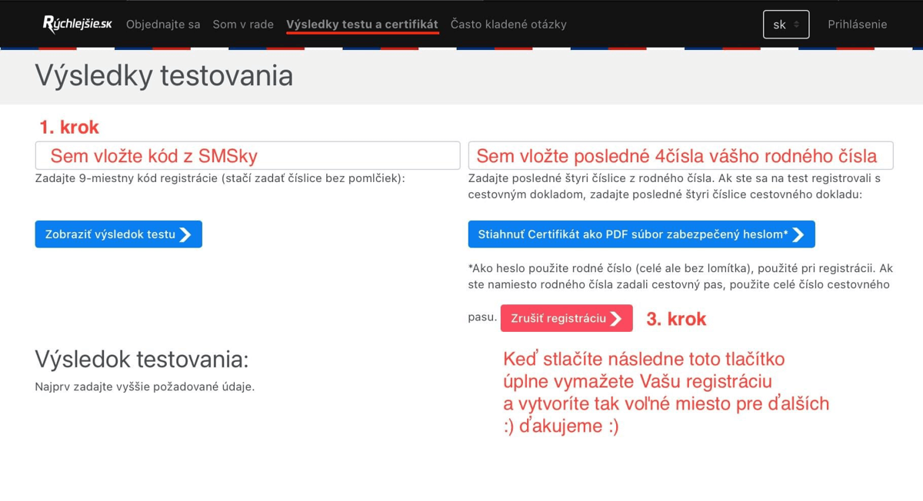The height and width of the screenshot is (501, 923).
Task: Click the Prihlásenie login link
Action: pos(857,25)
